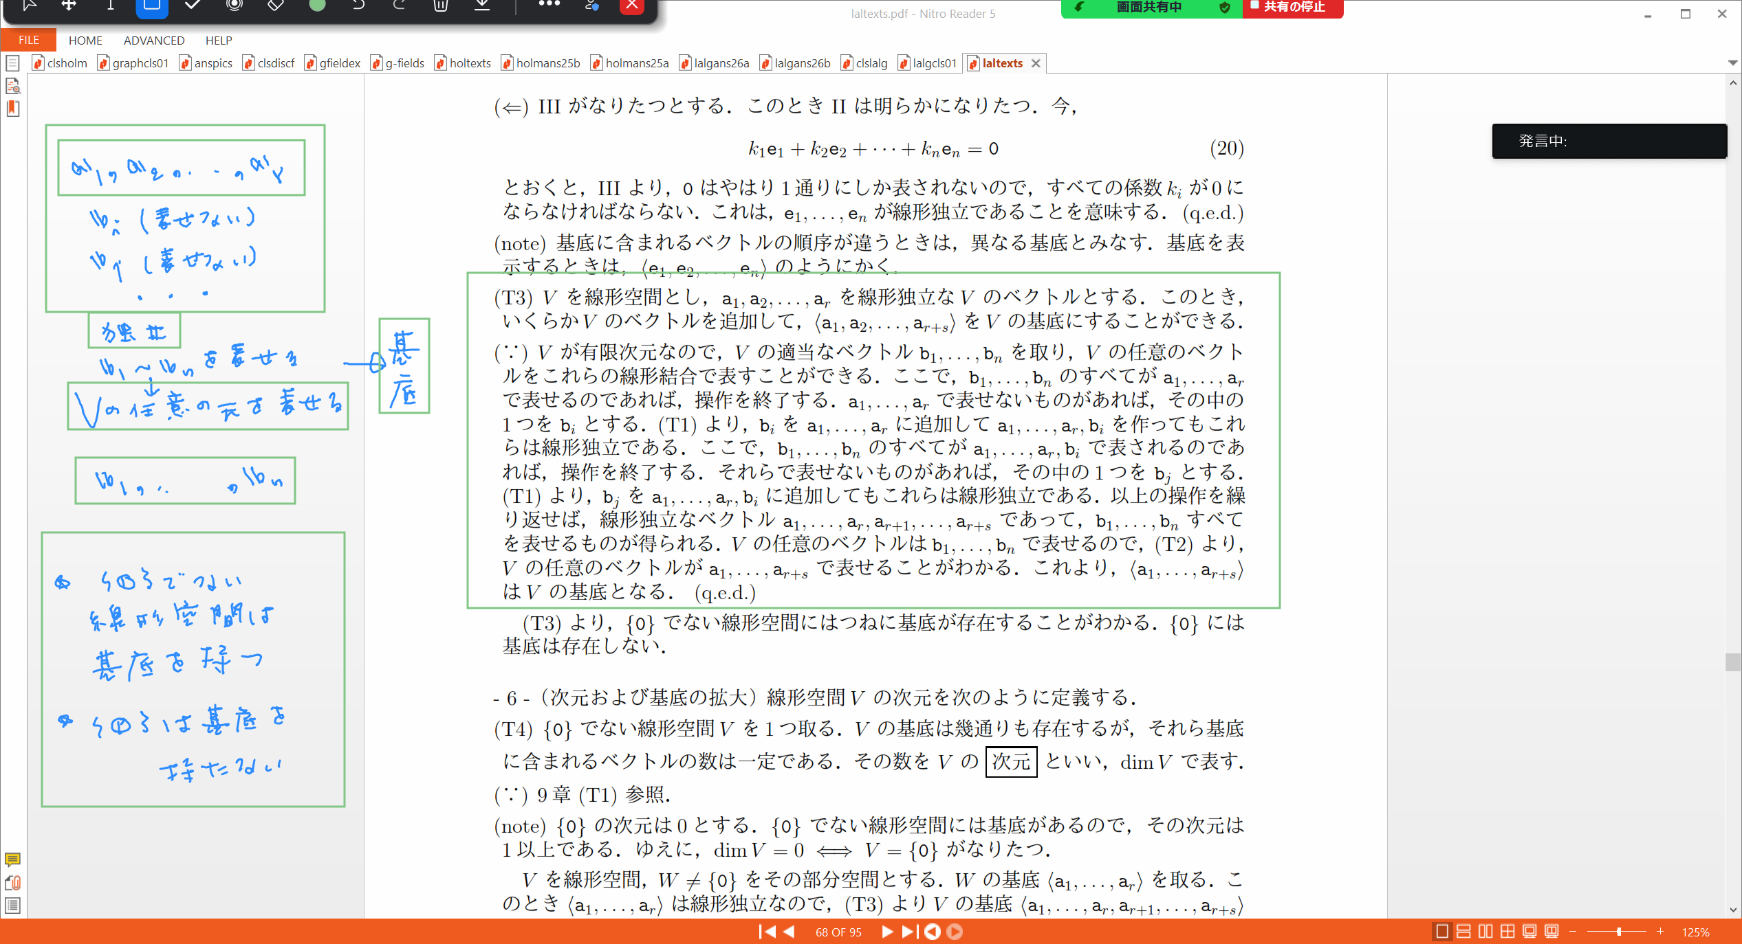The image size is (1742, 944).
Task: Open the Comments panel sidebar icon
Action: [x=12, y=859]
